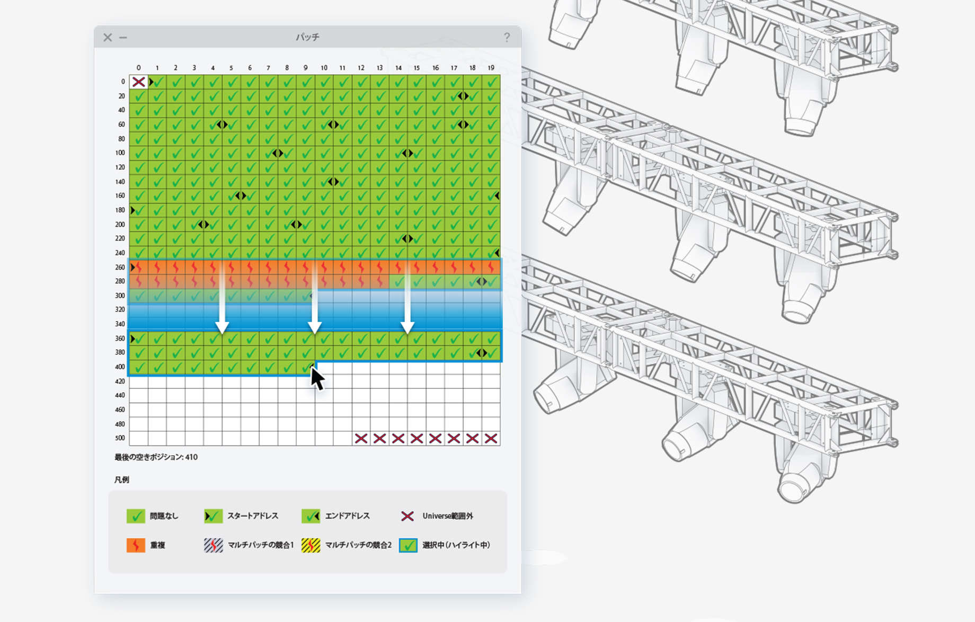The image size is (975, 622).
Task: Select the end address cell at row 240, column 19
Action: [x=491, y=253]
